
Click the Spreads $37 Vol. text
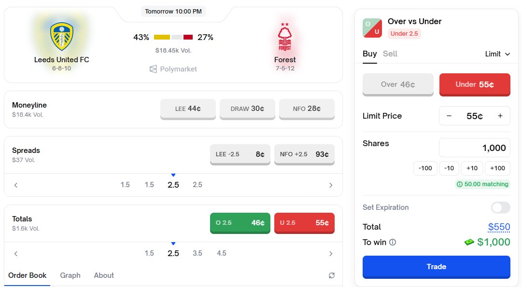tap(23, 160)
